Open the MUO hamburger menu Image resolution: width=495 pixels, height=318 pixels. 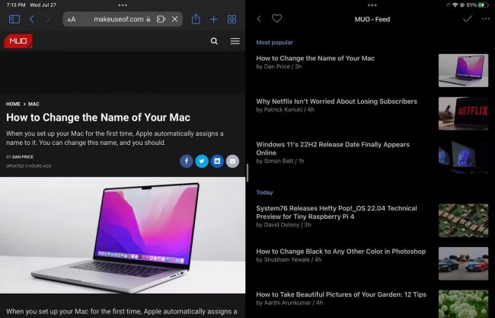click(235, 41)
